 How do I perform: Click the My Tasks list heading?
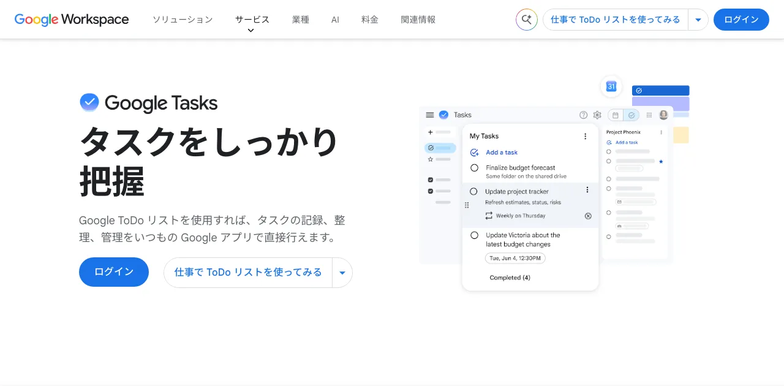tap(484, 136)
